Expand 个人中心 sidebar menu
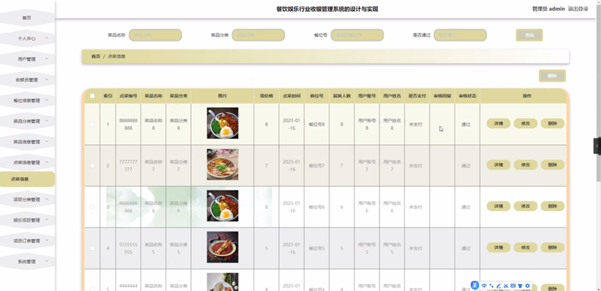Screen dimensions: 601x291 27,38
